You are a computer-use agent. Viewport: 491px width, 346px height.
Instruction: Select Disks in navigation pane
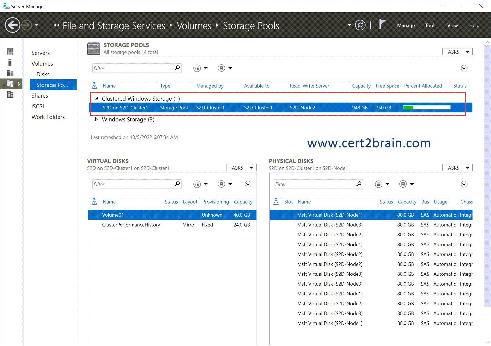pos(43,74)
